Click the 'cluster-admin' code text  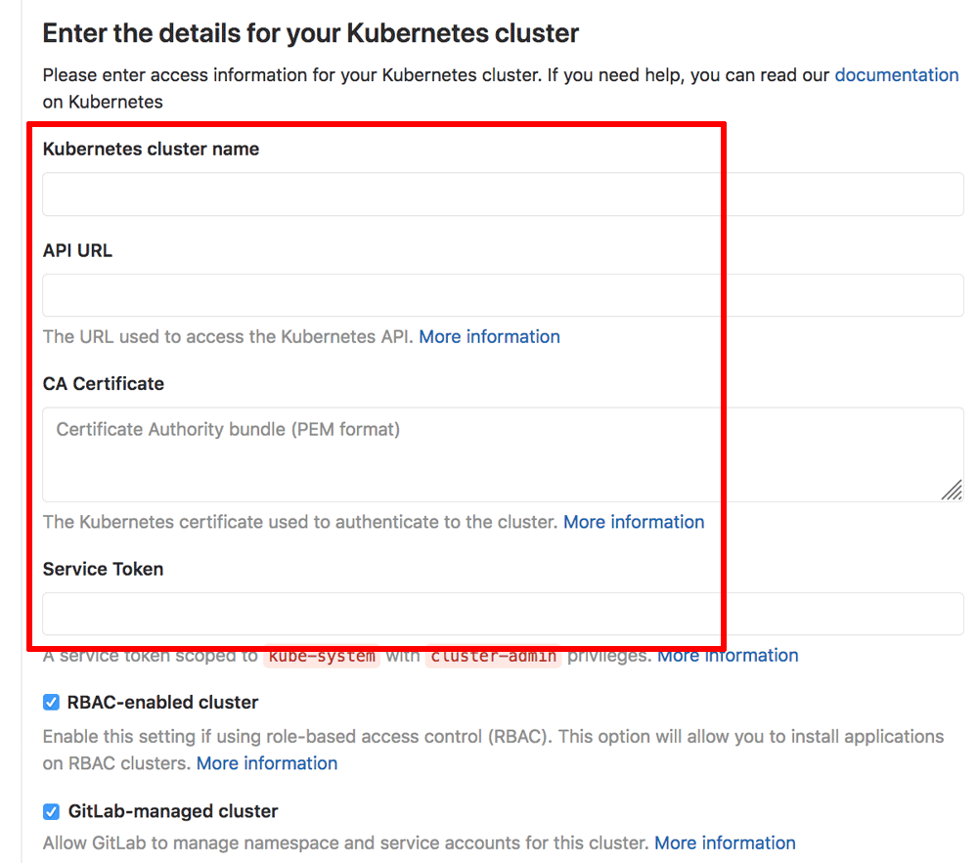[x=493, y=656]
